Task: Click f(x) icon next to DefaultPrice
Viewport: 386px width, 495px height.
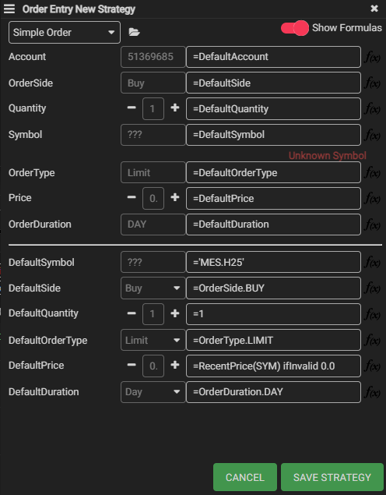Action: pos(373,366)
